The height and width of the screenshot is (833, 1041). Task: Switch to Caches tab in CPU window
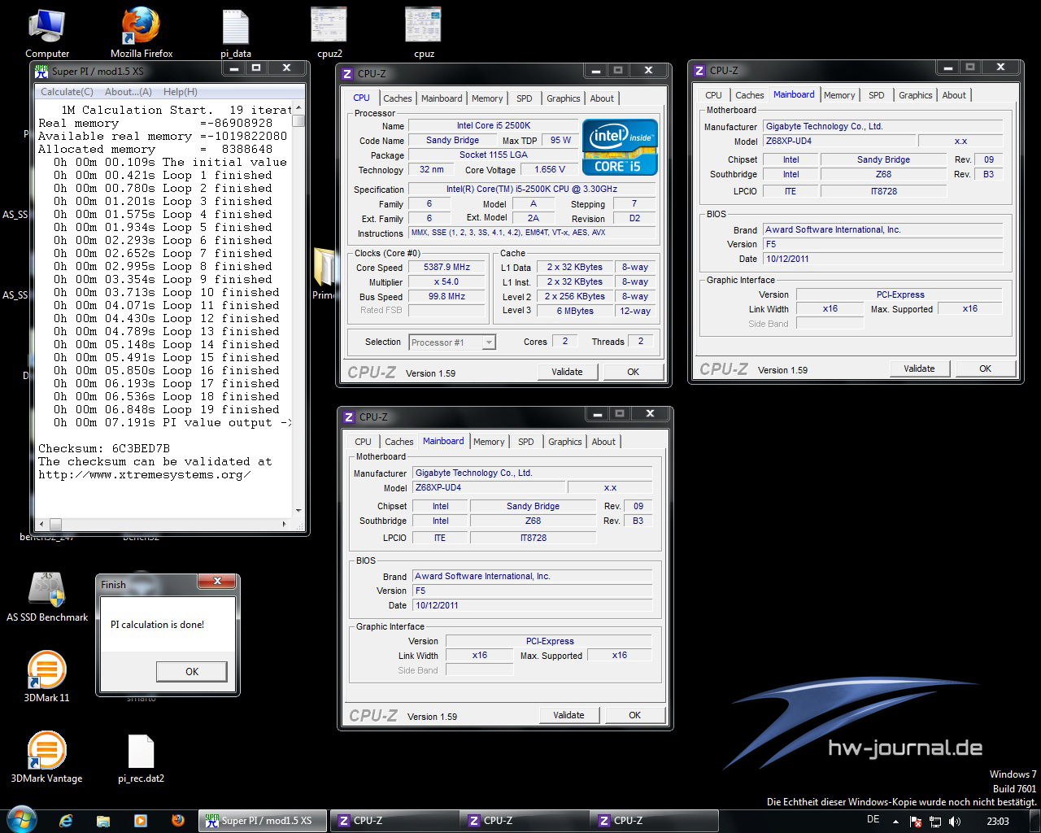coord(398,98)
